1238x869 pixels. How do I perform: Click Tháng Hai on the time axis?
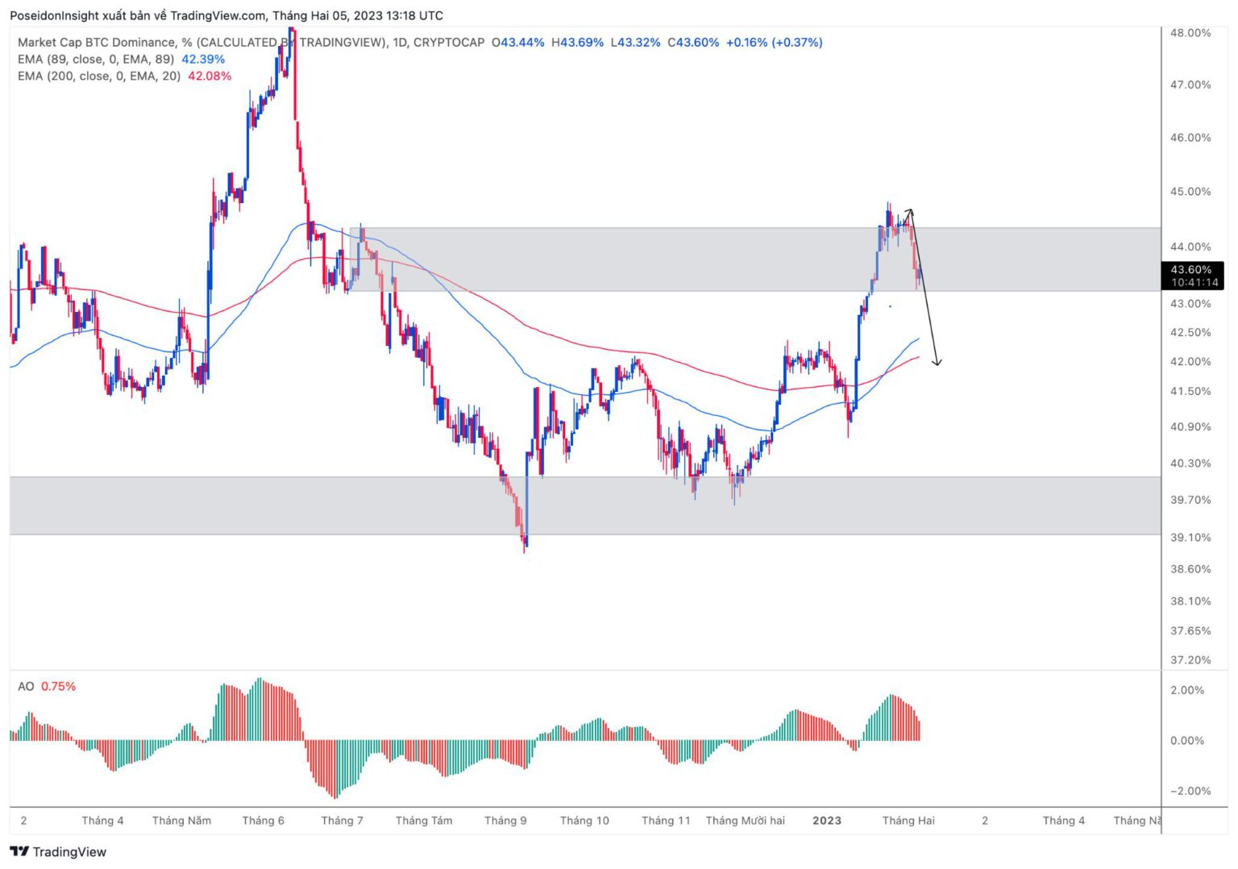tap(908, 820)
